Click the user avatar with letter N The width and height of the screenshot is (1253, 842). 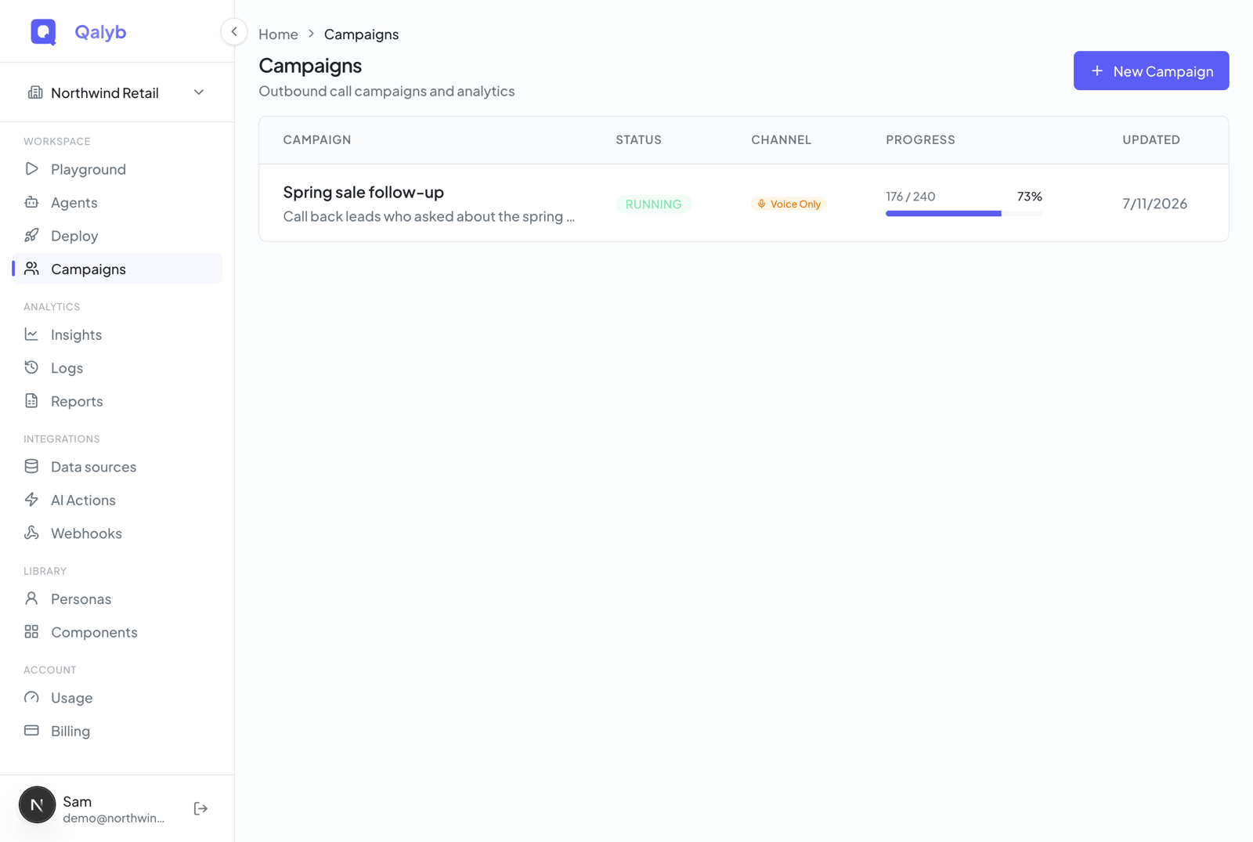pos(37,805)
